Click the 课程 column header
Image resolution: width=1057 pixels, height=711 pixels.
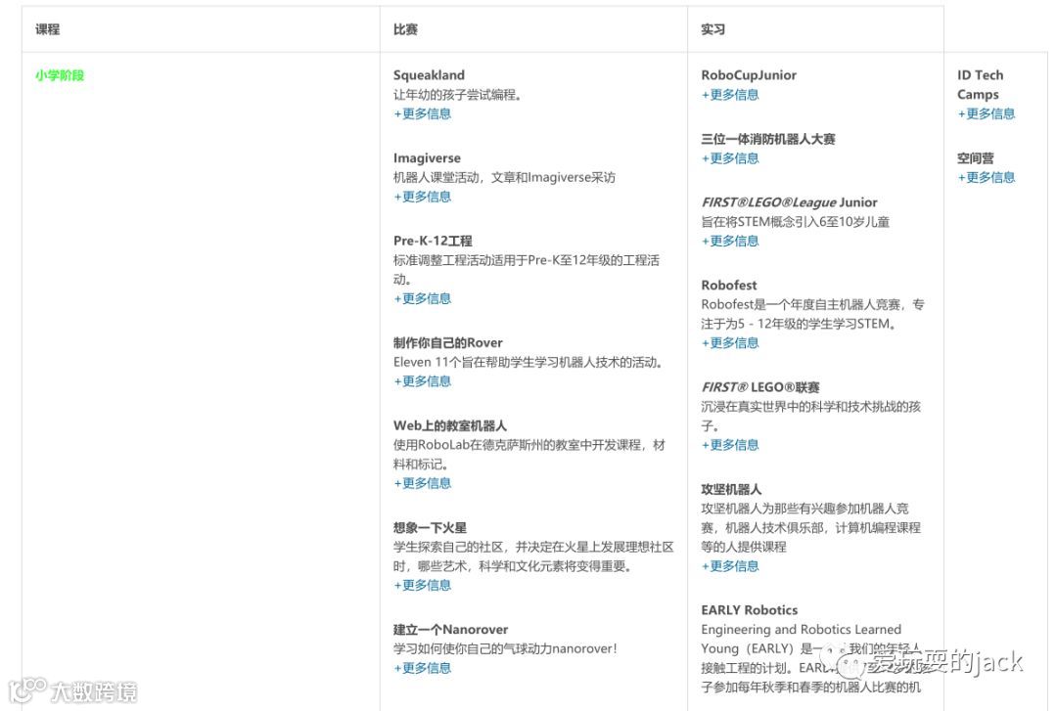[48, 29]
